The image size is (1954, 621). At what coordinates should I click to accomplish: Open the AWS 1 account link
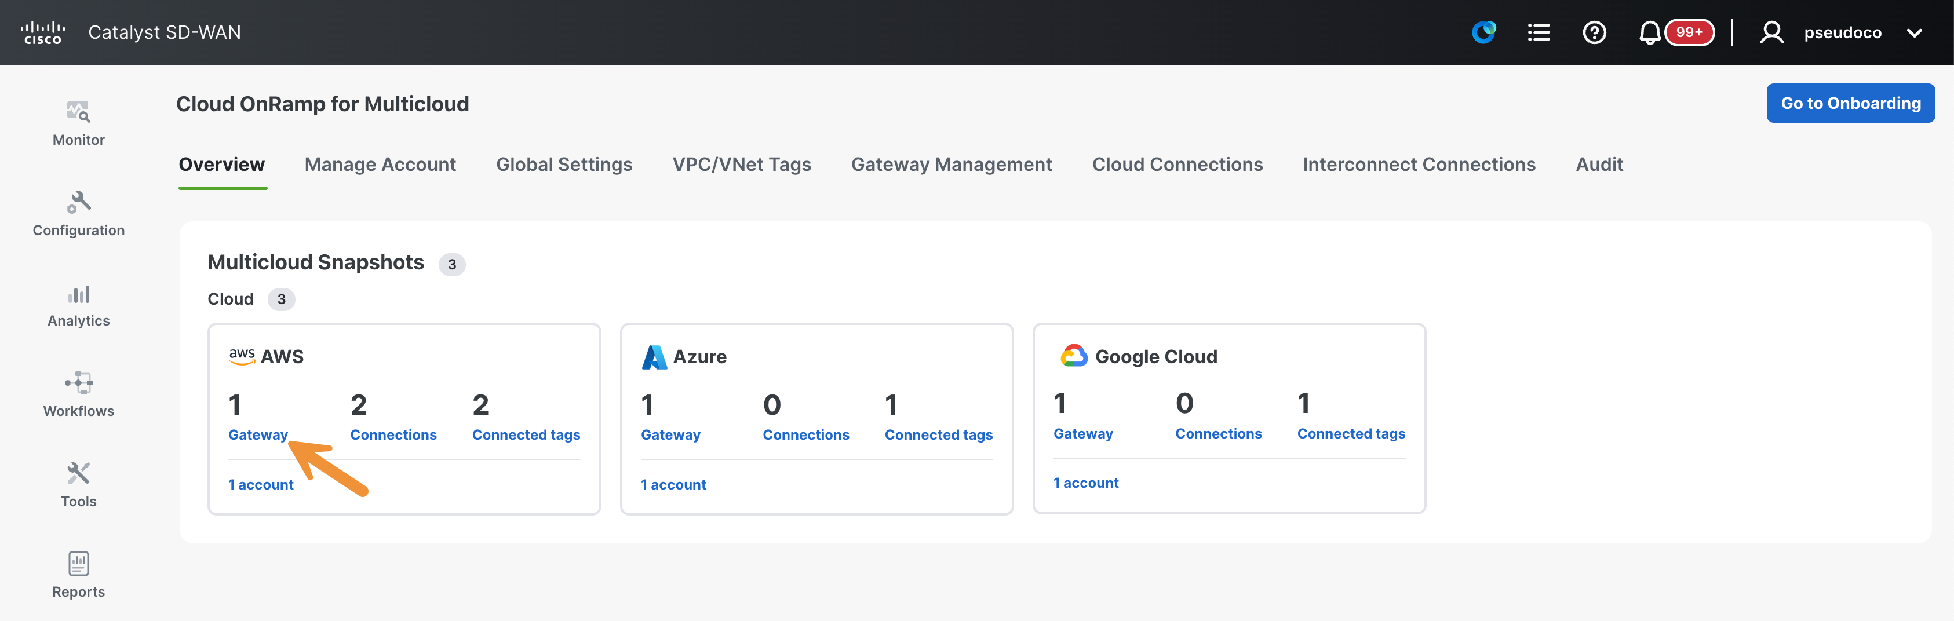click(260, 484)
